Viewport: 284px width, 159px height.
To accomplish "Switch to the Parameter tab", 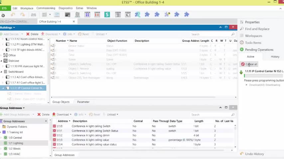I will [83, 102].
